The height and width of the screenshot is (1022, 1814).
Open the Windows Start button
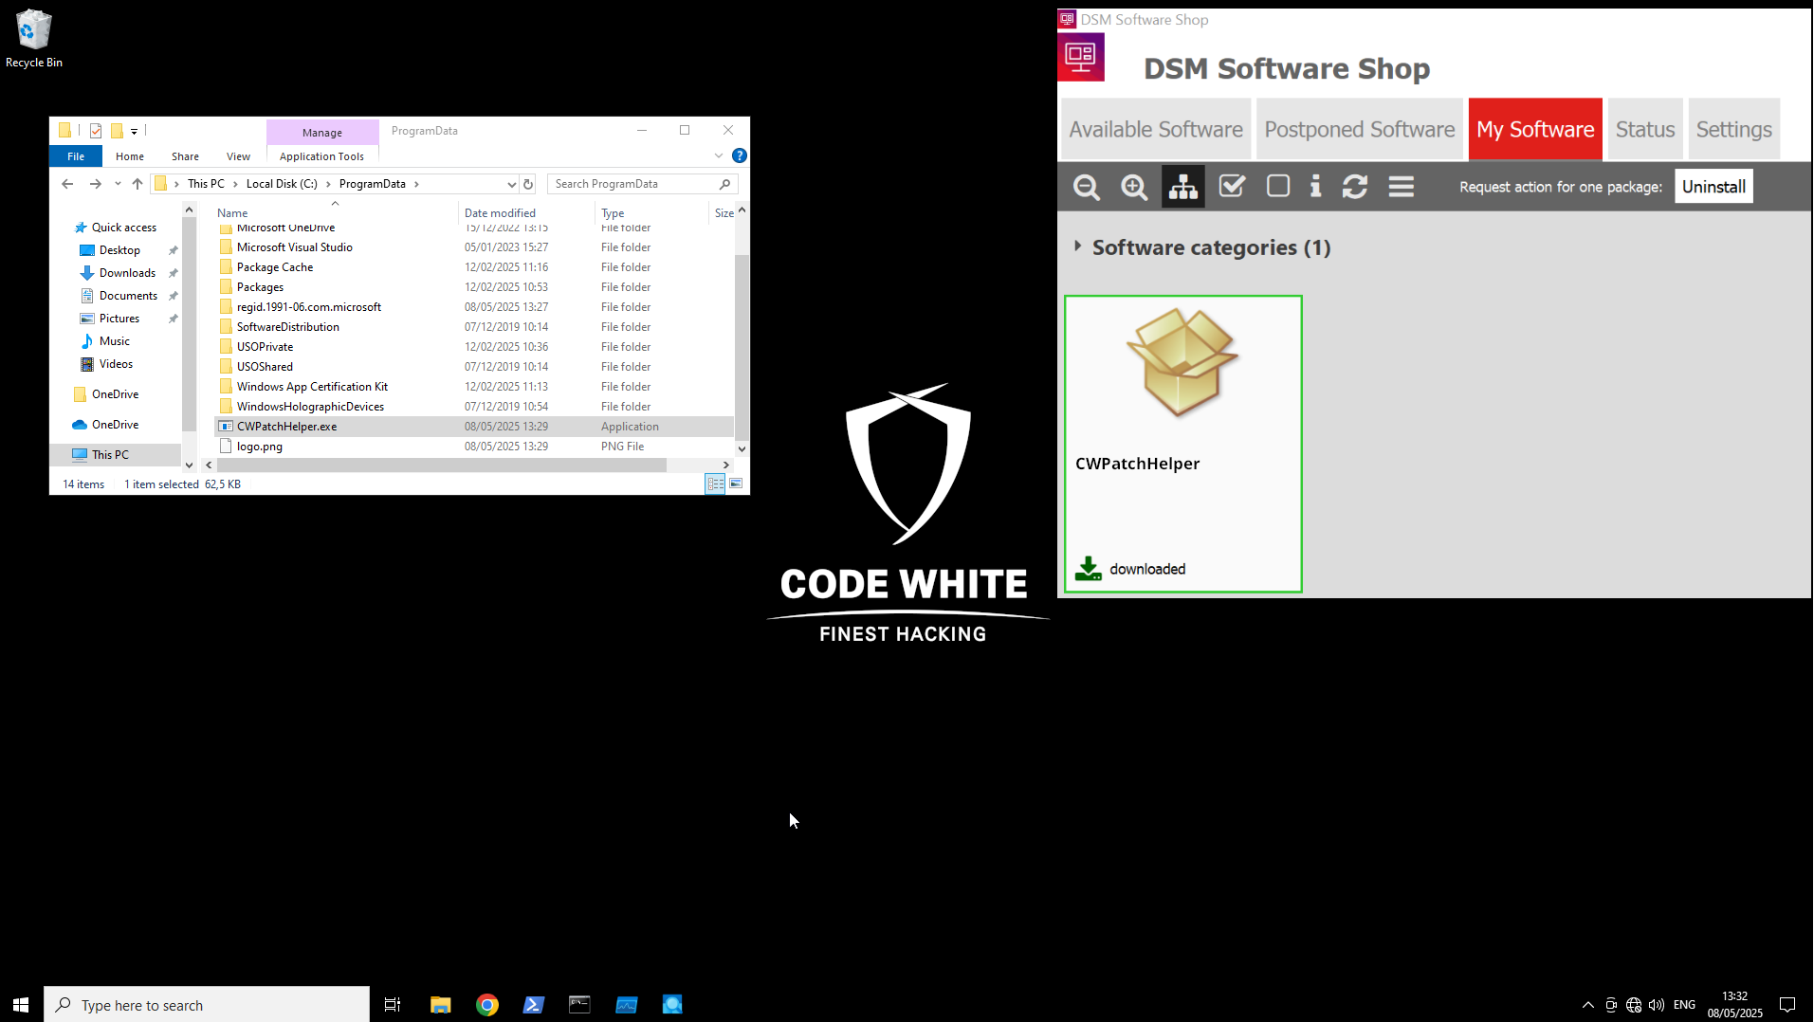tap(21, 1004)
